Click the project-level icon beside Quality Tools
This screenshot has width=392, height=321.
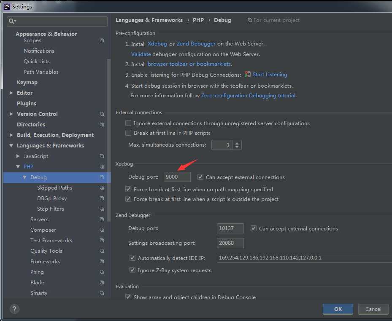coord(102,251)
